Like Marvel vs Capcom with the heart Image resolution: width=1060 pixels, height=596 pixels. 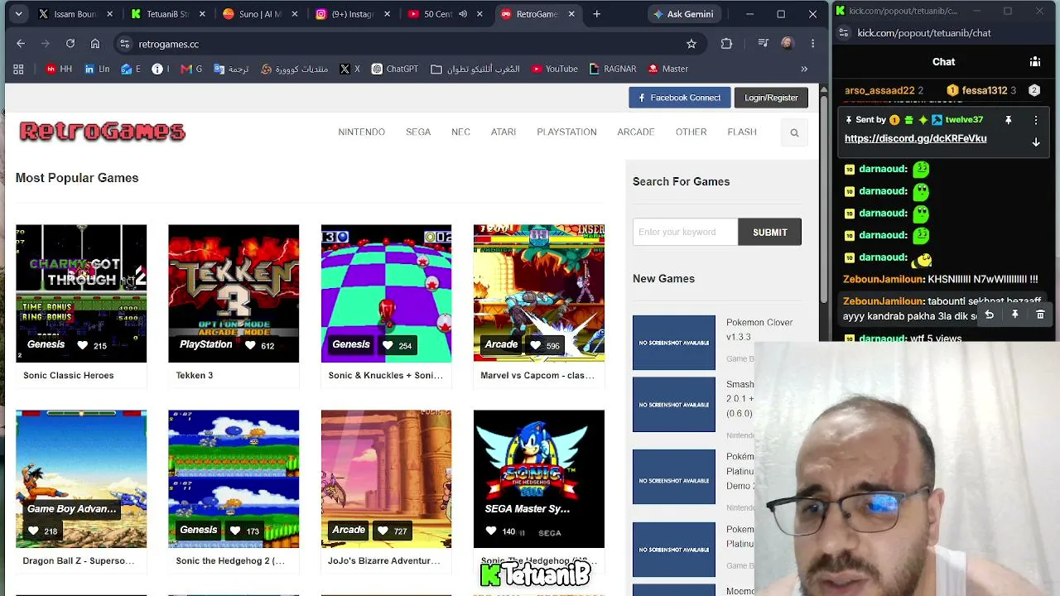(536, 345)
